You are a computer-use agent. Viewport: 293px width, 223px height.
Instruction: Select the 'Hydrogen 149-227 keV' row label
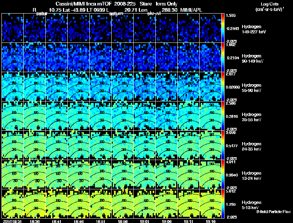tap(253, 29)
